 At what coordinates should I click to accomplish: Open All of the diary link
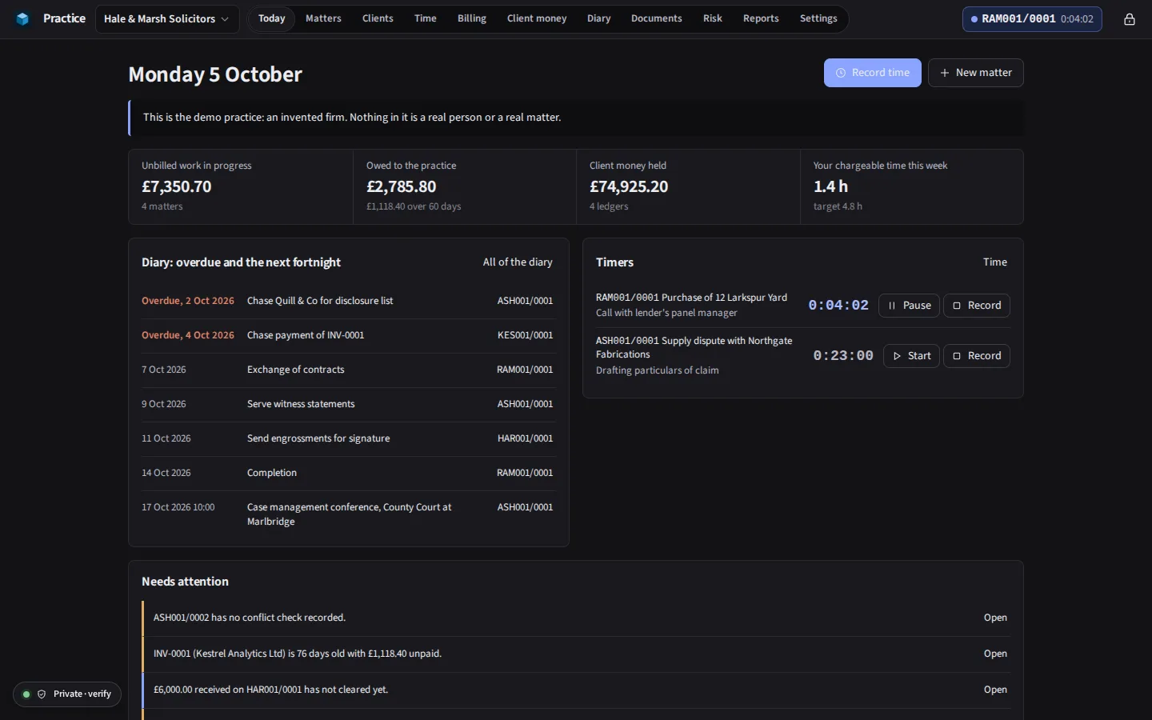[x=518, y=262]
